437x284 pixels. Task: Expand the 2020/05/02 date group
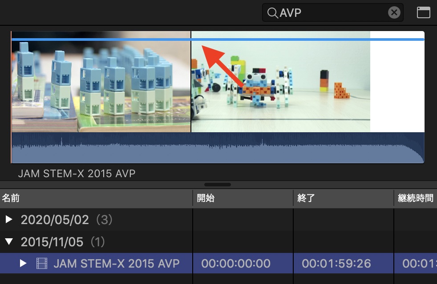(x=9, y=220)
